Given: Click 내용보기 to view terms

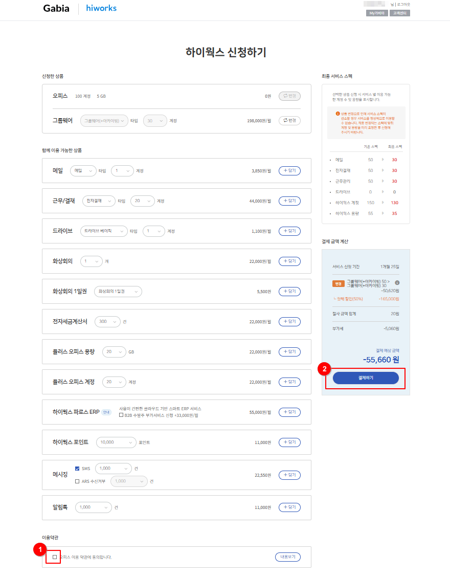Looking at the screenshot, I should tap(287, 557).
